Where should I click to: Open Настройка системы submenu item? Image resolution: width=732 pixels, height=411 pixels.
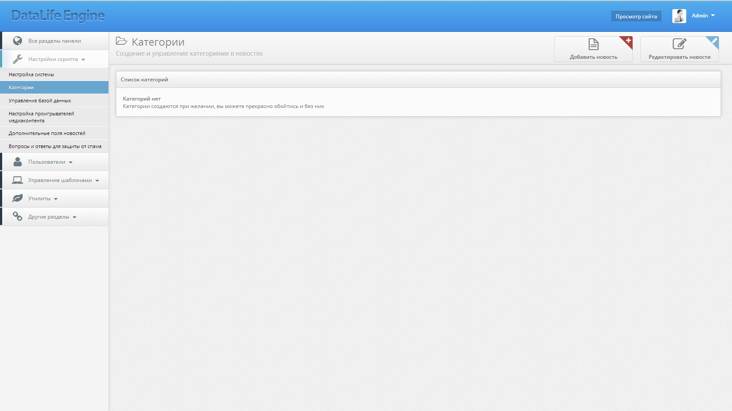pyautogui.click(x=54, y=74)
